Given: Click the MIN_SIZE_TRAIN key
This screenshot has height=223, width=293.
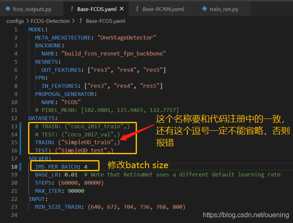Looking at the screenshot, I should tap(58, 207).
